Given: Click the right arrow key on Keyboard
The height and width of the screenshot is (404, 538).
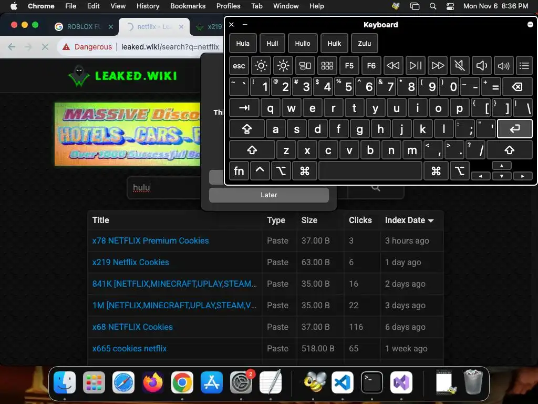Looking at the screenshot, I should click(x=523, y=176).
